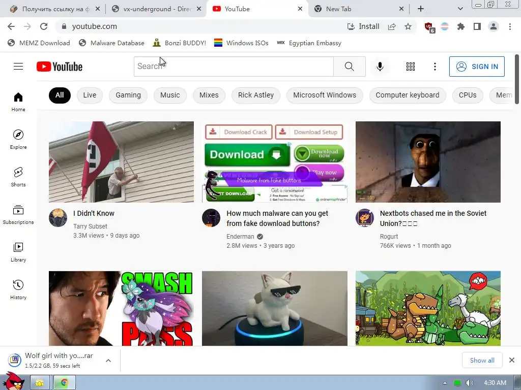Viewport: 521px width, 390px height.
Task: Filter videos by the Music chip
Action: (x=170, y=95)
